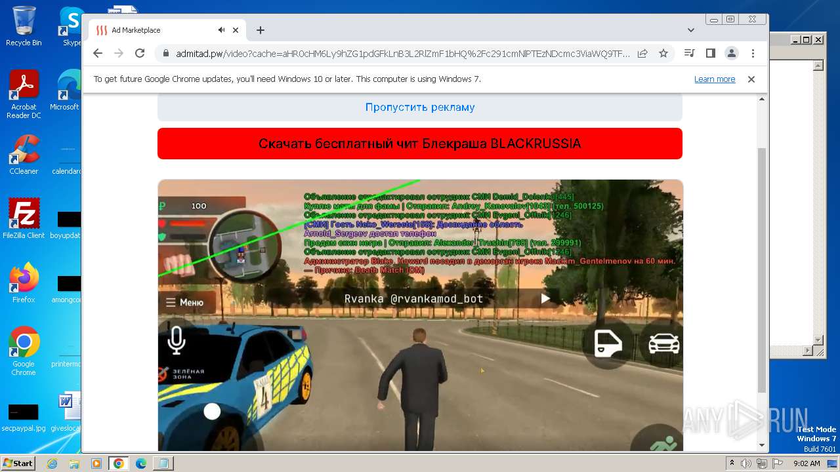Viewport: 840px width, 472px height.
Task: Open the Recycle Bin desktop icon
Action: click(x=24, y=26)
